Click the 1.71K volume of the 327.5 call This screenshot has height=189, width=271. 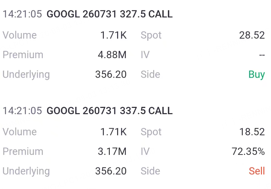[113, 35]
